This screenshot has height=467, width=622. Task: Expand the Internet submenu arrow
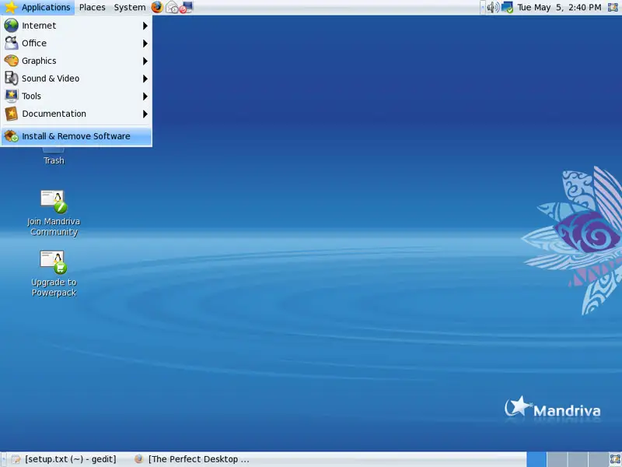[x=145, y=26]
